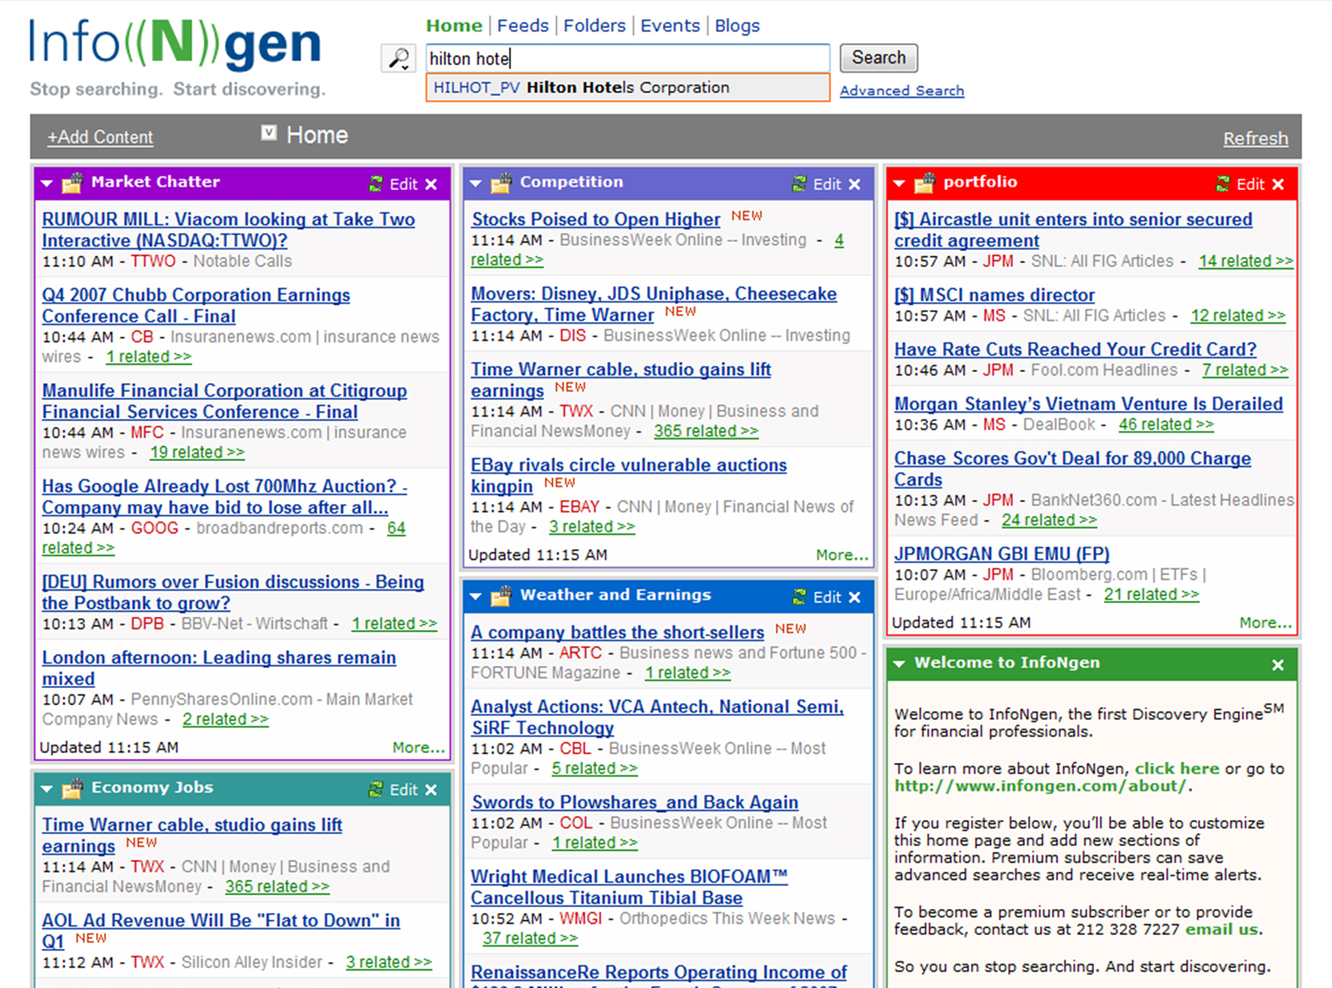
Task: Open the Viacom Take Two rumour headline
Action: (x=228, y=229)
